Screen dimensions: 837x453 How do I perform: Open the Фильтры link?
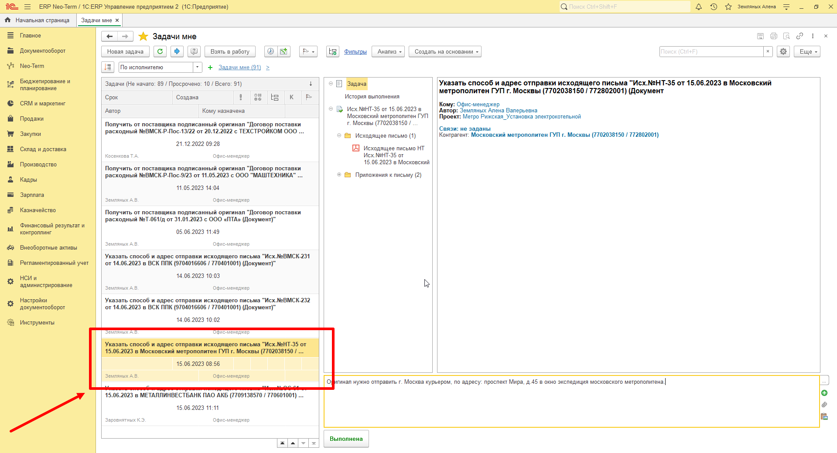(355, 51)
